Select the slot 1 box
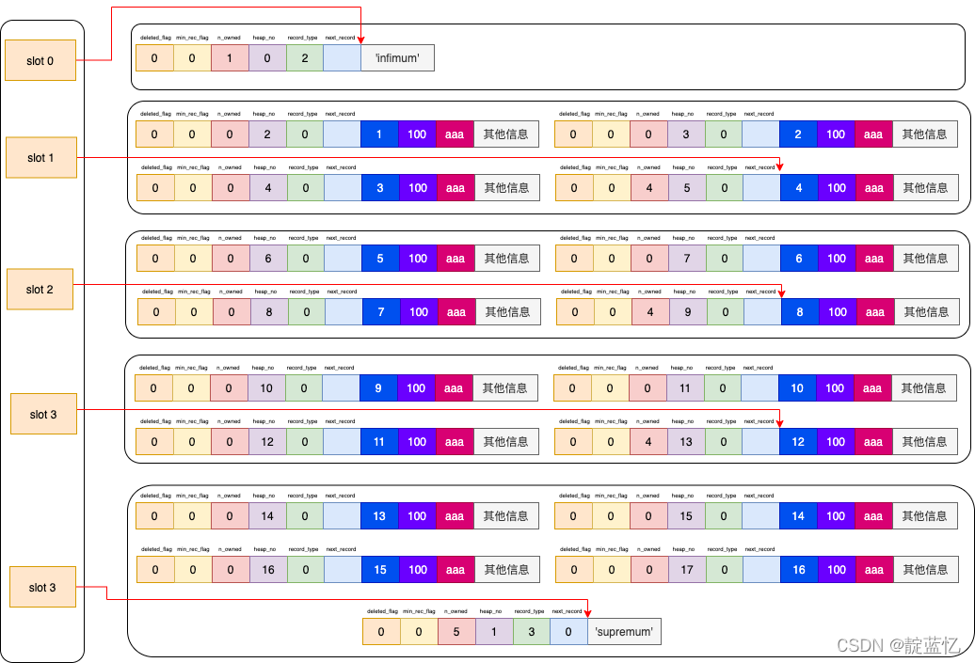The width and height of the screenshot is (975, 663). click(x=41, y=157)
